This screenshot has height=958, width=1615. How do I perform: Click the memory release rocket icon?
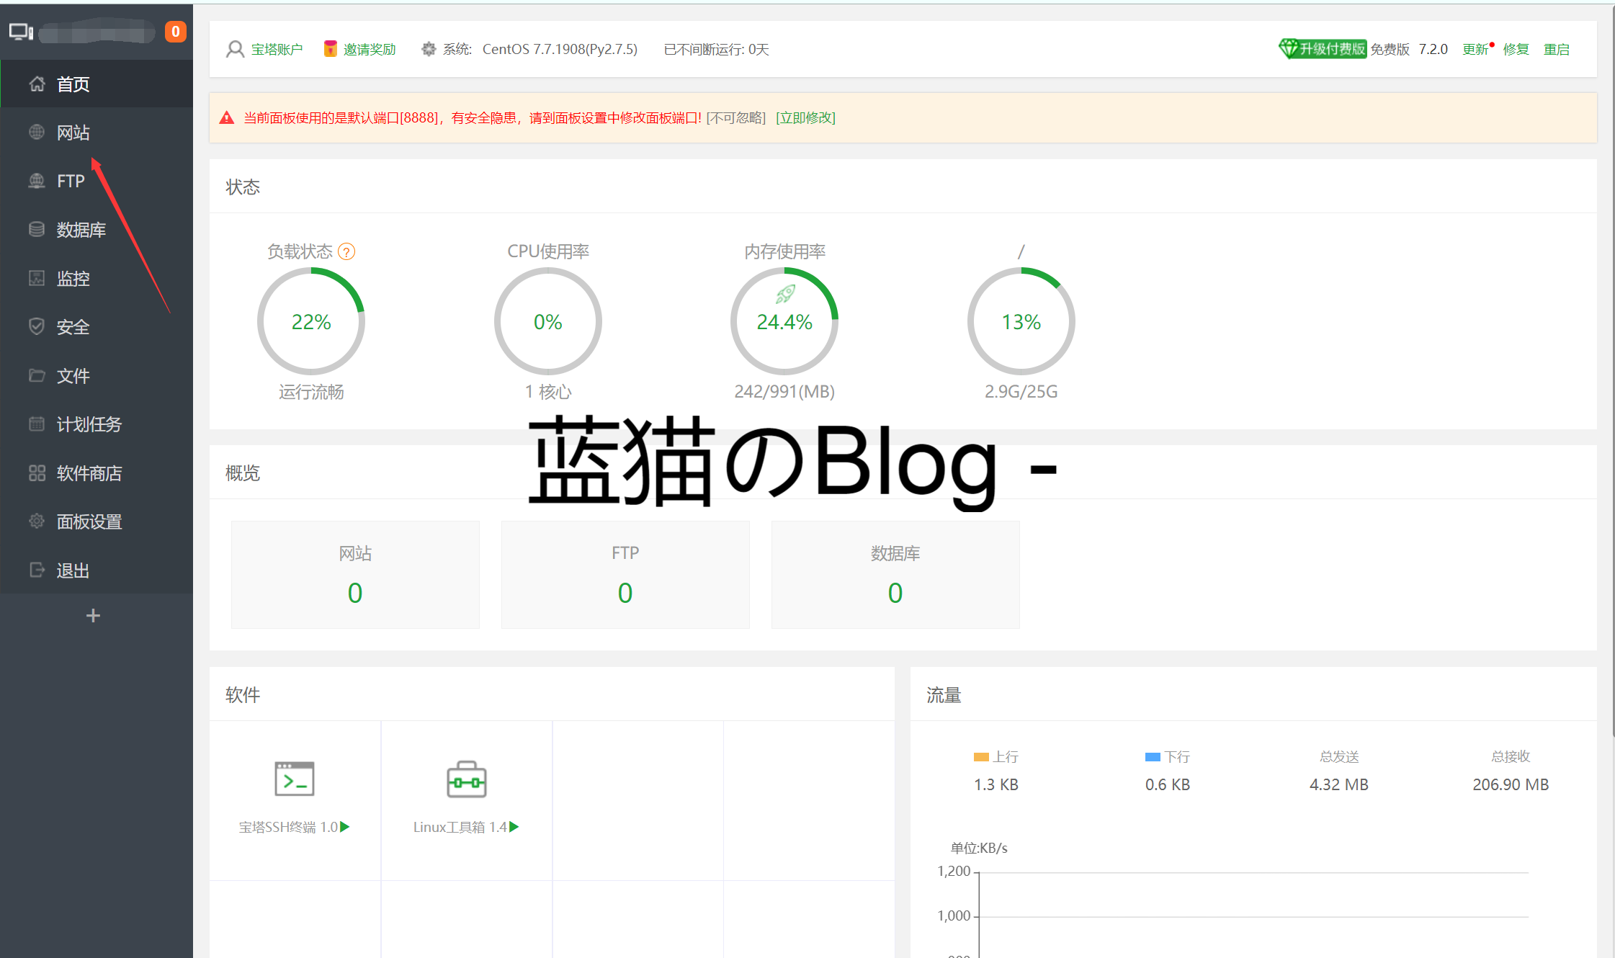[784, 294]
